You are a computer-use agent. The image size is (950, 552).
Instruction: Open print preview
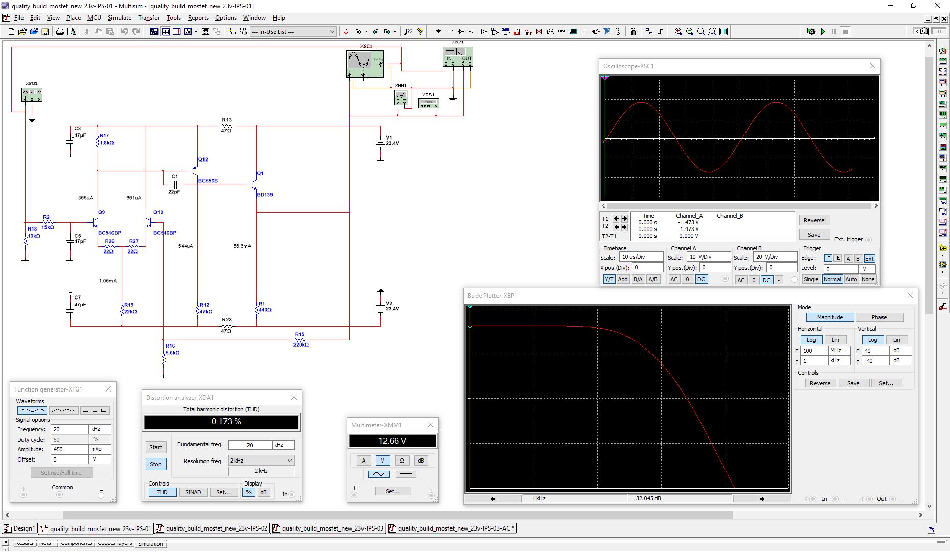(x=72, y=32)
